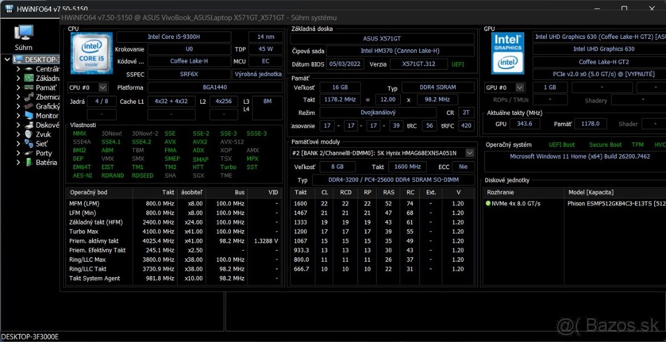Click the Zvuk audio speaker icon
The width and height of the screenshot is (666, 342).
28,134
